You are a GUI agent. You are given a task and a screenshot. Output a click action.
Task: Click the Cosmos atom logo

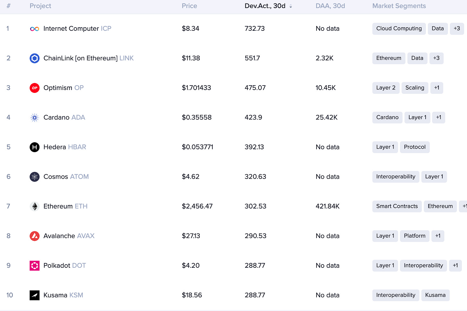pyautogui.click(x=35, y=177)
